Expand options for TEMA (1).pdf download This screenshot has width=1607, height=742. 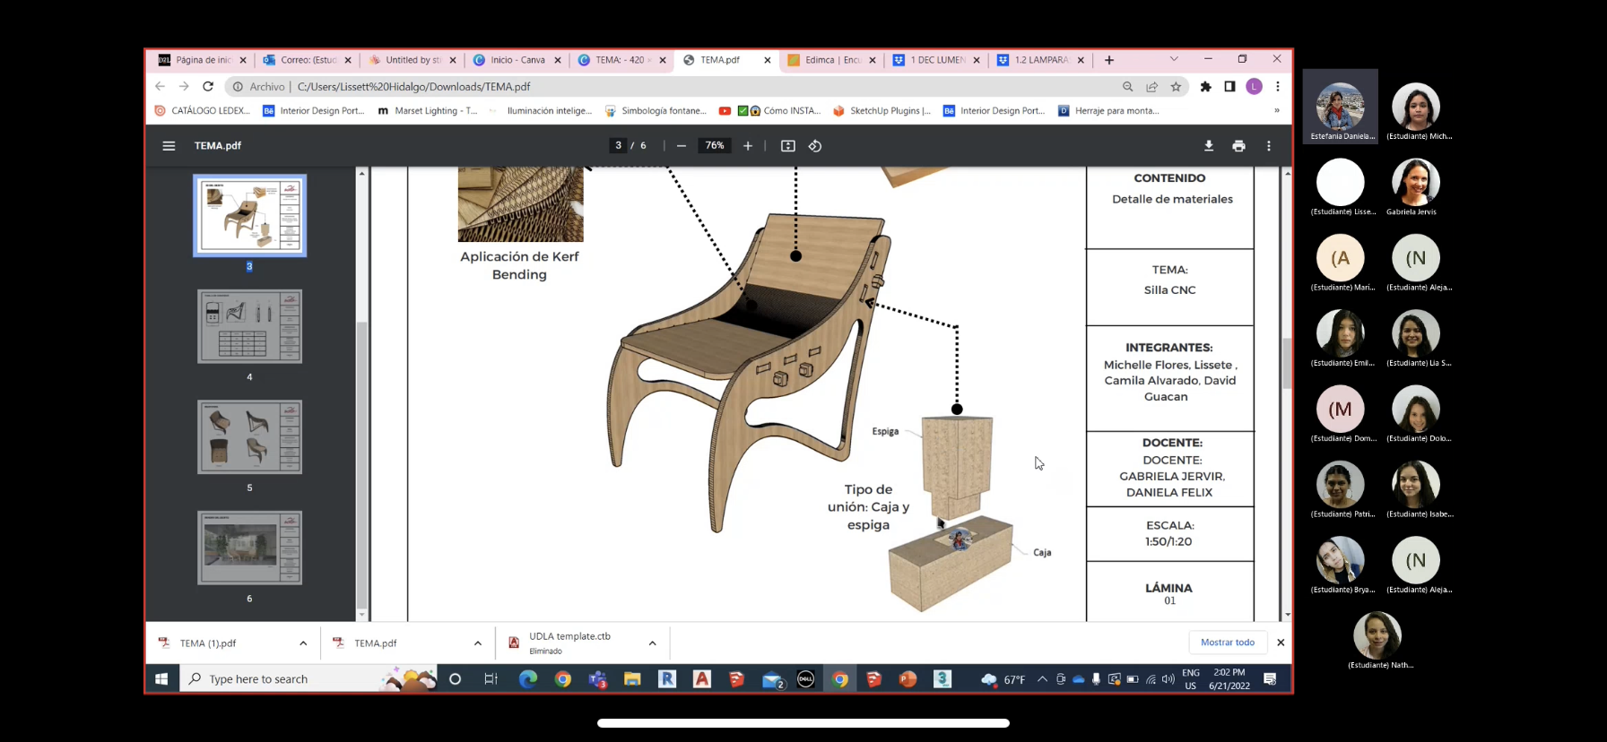coord(303,643)
